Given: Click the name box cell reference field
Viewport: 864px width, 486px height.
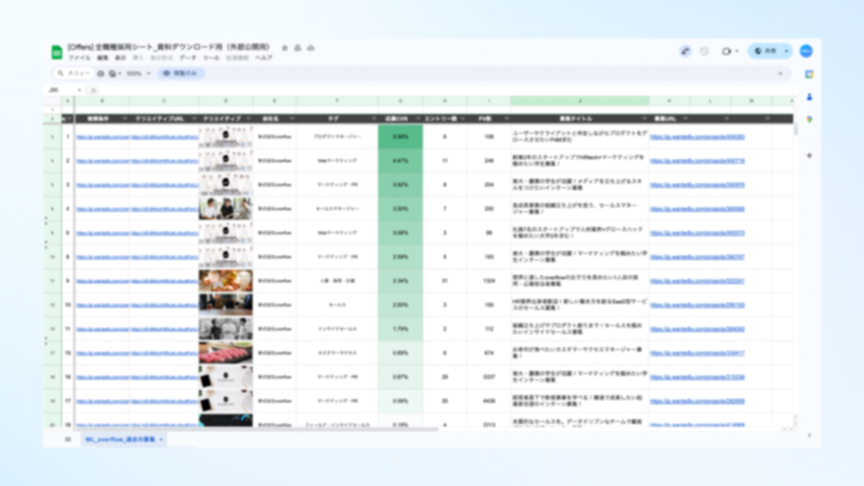Looking at the screenshot, I should pos(61,90).
